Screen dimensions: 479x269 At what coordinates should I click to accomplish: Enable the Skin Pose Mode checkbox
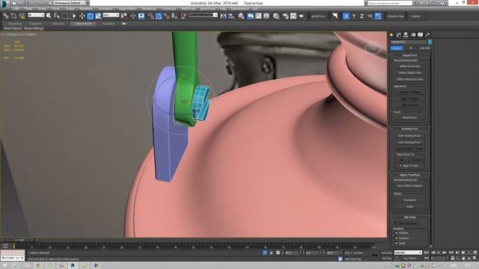tap(397, 223)
